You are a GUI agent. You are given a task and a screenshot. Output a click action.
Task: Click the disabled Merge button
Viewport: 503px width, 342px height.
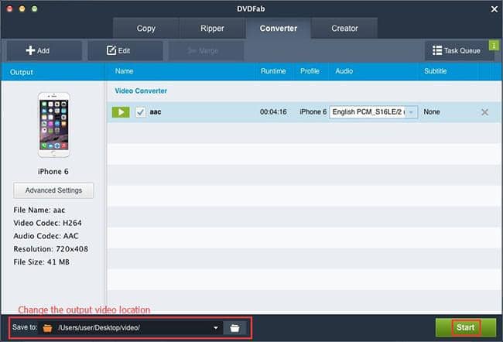[x=207, y=50]
